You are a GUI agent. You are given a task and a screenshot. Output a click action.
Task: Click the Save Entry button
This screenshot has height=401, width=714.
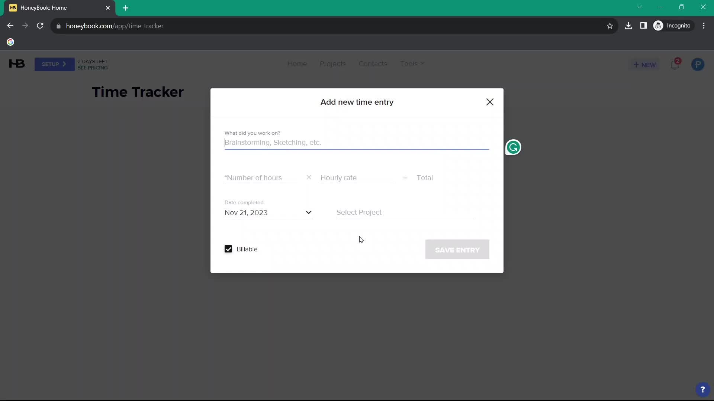tap(457, 250)
